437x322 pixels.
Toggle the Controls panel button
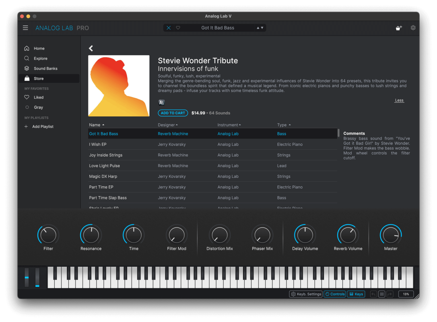point(335,294)
